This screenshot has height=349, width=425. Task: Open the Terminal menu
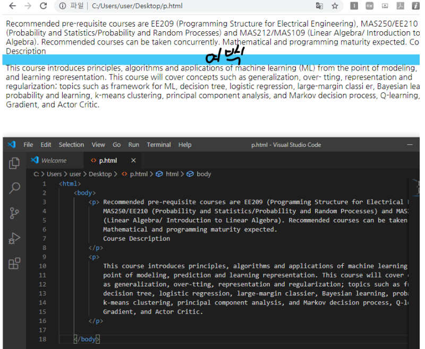159,145
